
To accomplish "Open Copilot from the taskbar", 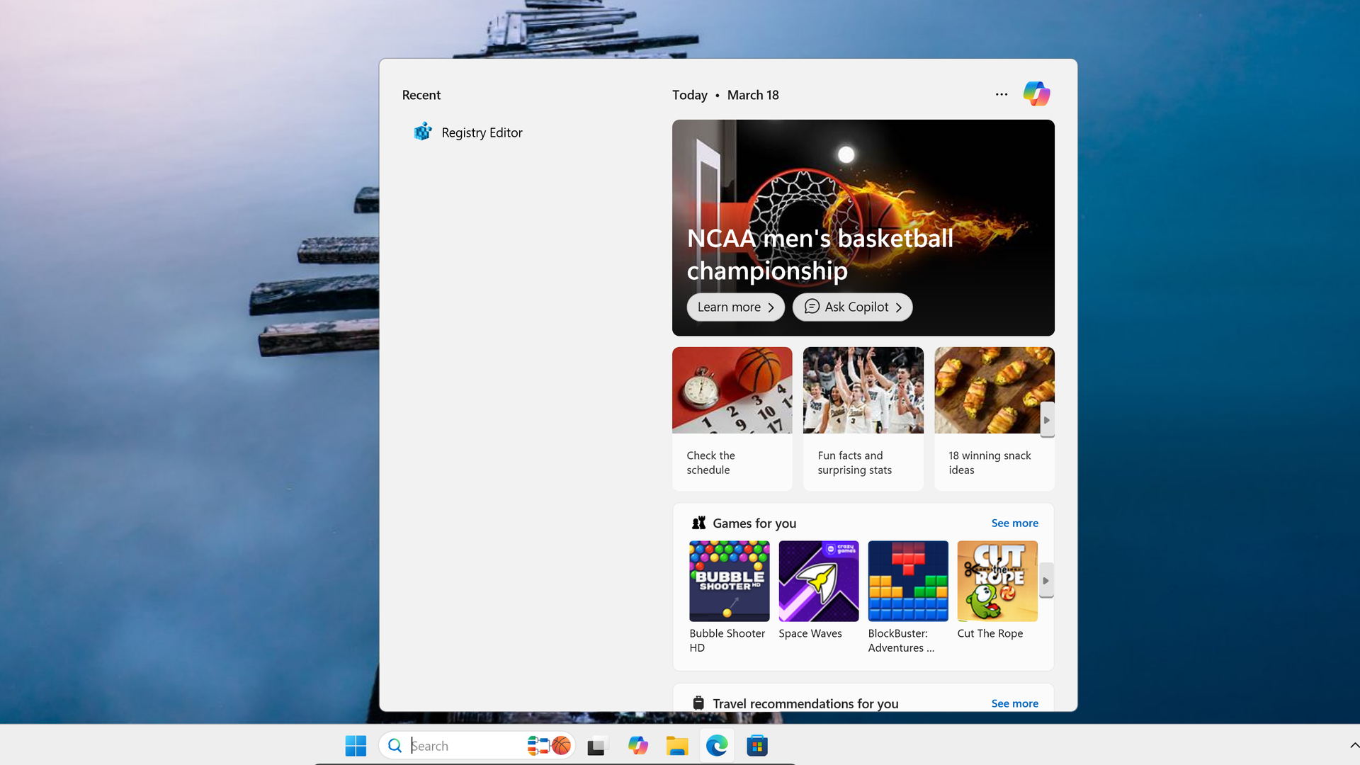I will coord(637,745).
